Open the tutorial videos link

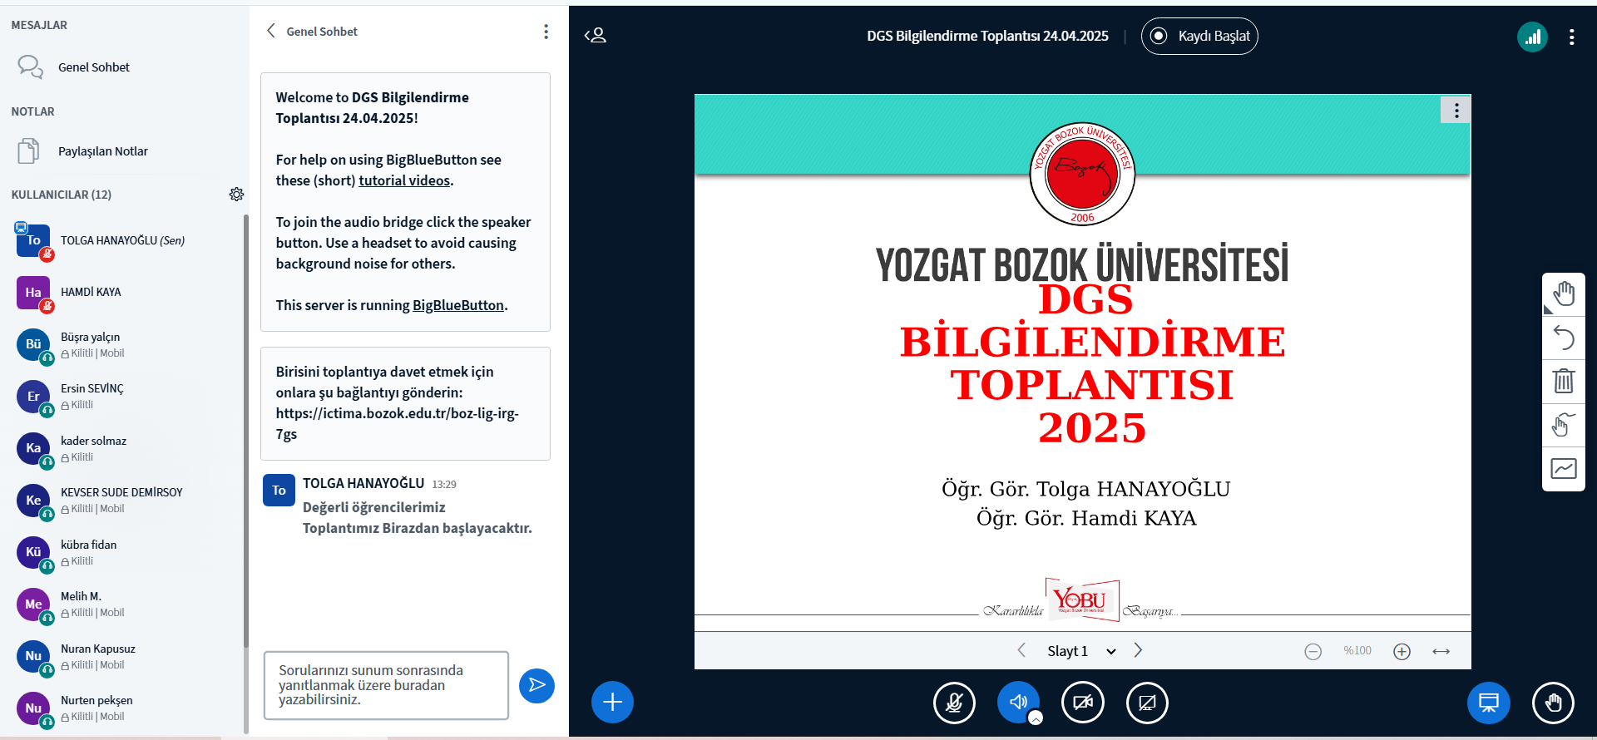(404, 180)
